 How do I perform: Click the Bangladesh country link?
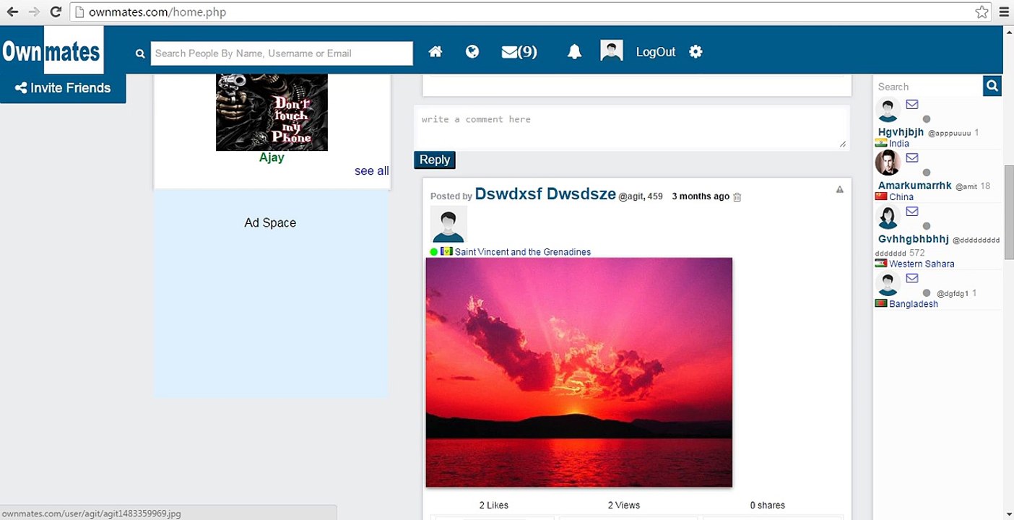point(914,304)
